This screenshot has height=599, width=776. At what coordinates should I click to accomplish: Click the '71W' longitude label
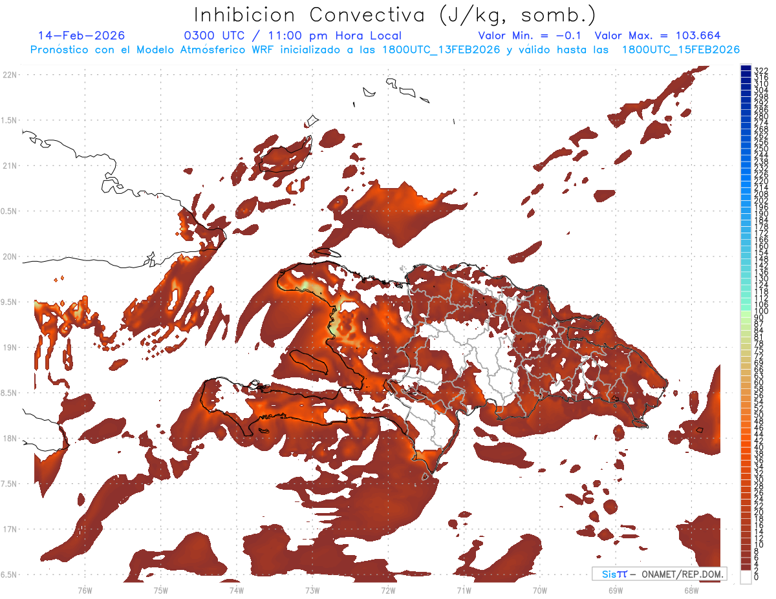point(464,591)
